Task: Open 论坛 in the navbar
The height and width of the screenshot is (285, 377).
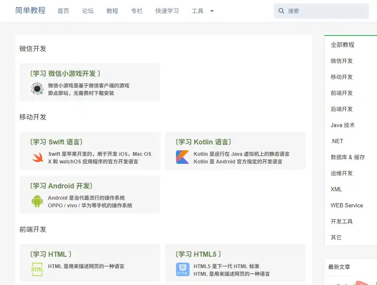Action: click(88, 11)
